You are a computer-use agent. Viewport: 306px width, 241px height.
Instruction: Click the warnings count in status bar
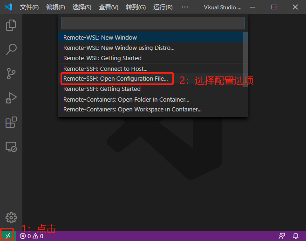[38, 236]
